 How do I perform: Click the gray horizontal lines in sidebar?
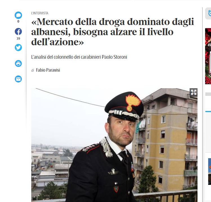(x=208, y=94)
